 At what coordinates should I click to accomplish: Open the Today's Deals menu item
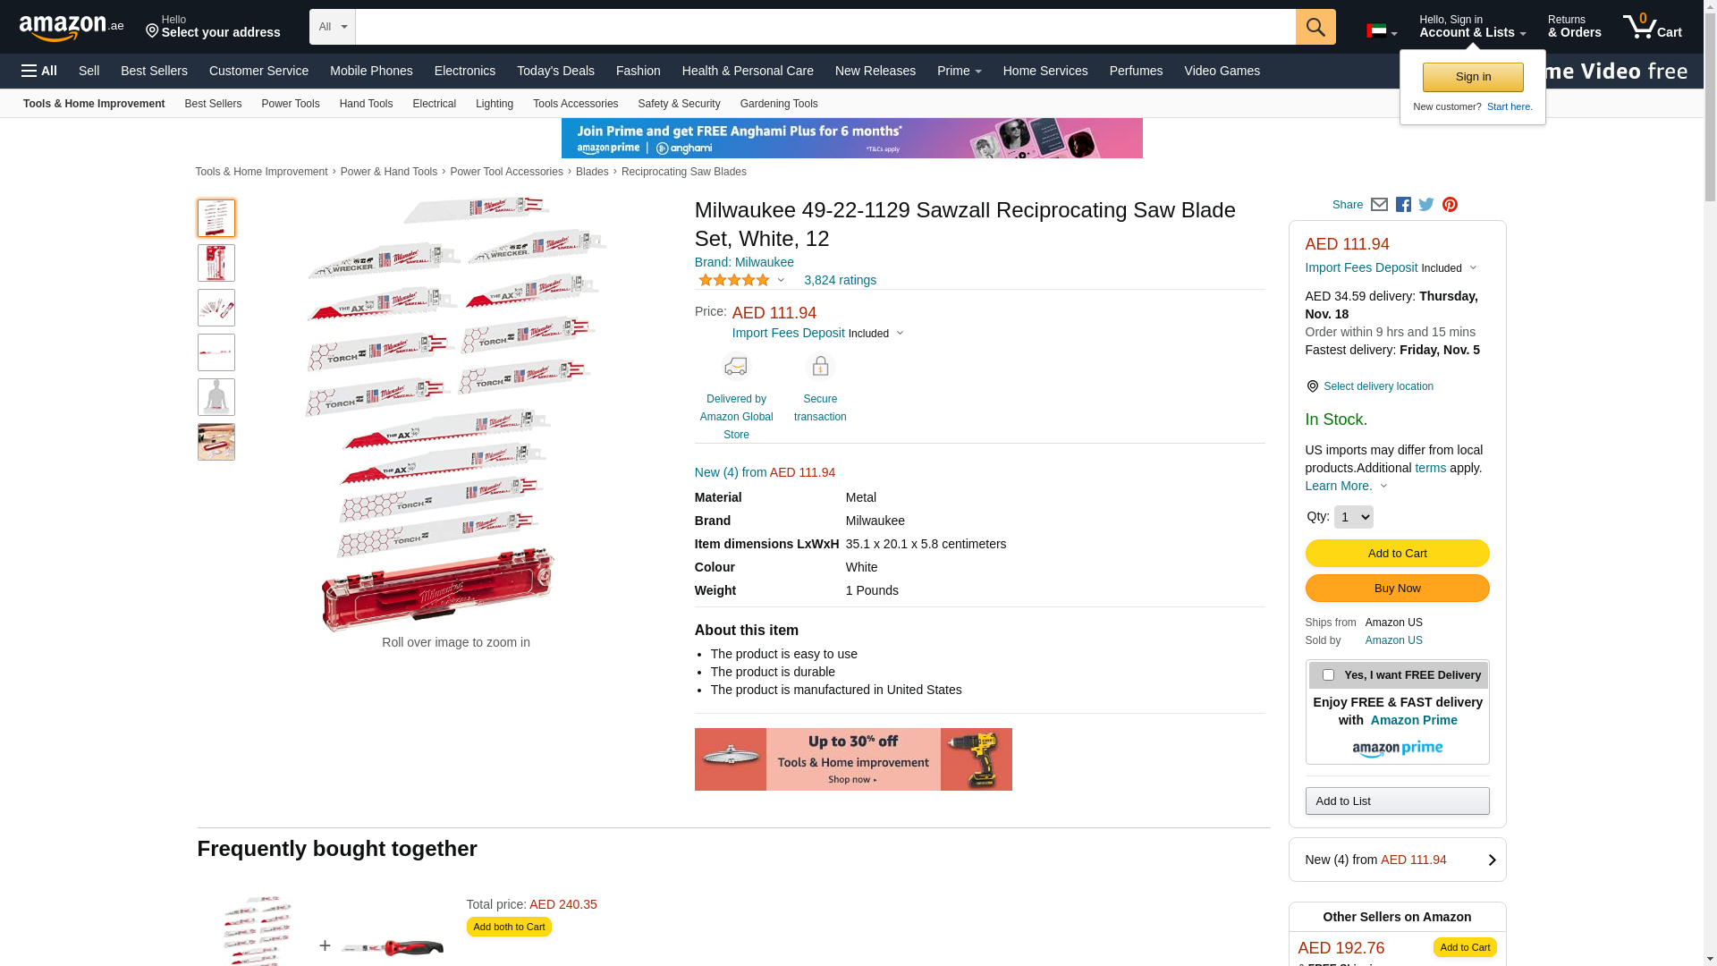[555, 71]
